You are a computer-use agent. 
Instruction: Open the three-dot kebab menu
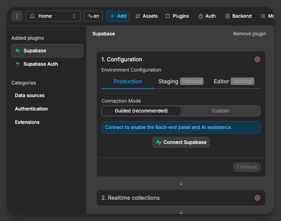click(17, 16)
